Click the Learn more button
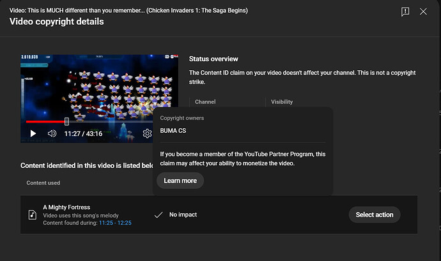Viewport: 441px width, 261px height. pos(180,181)
